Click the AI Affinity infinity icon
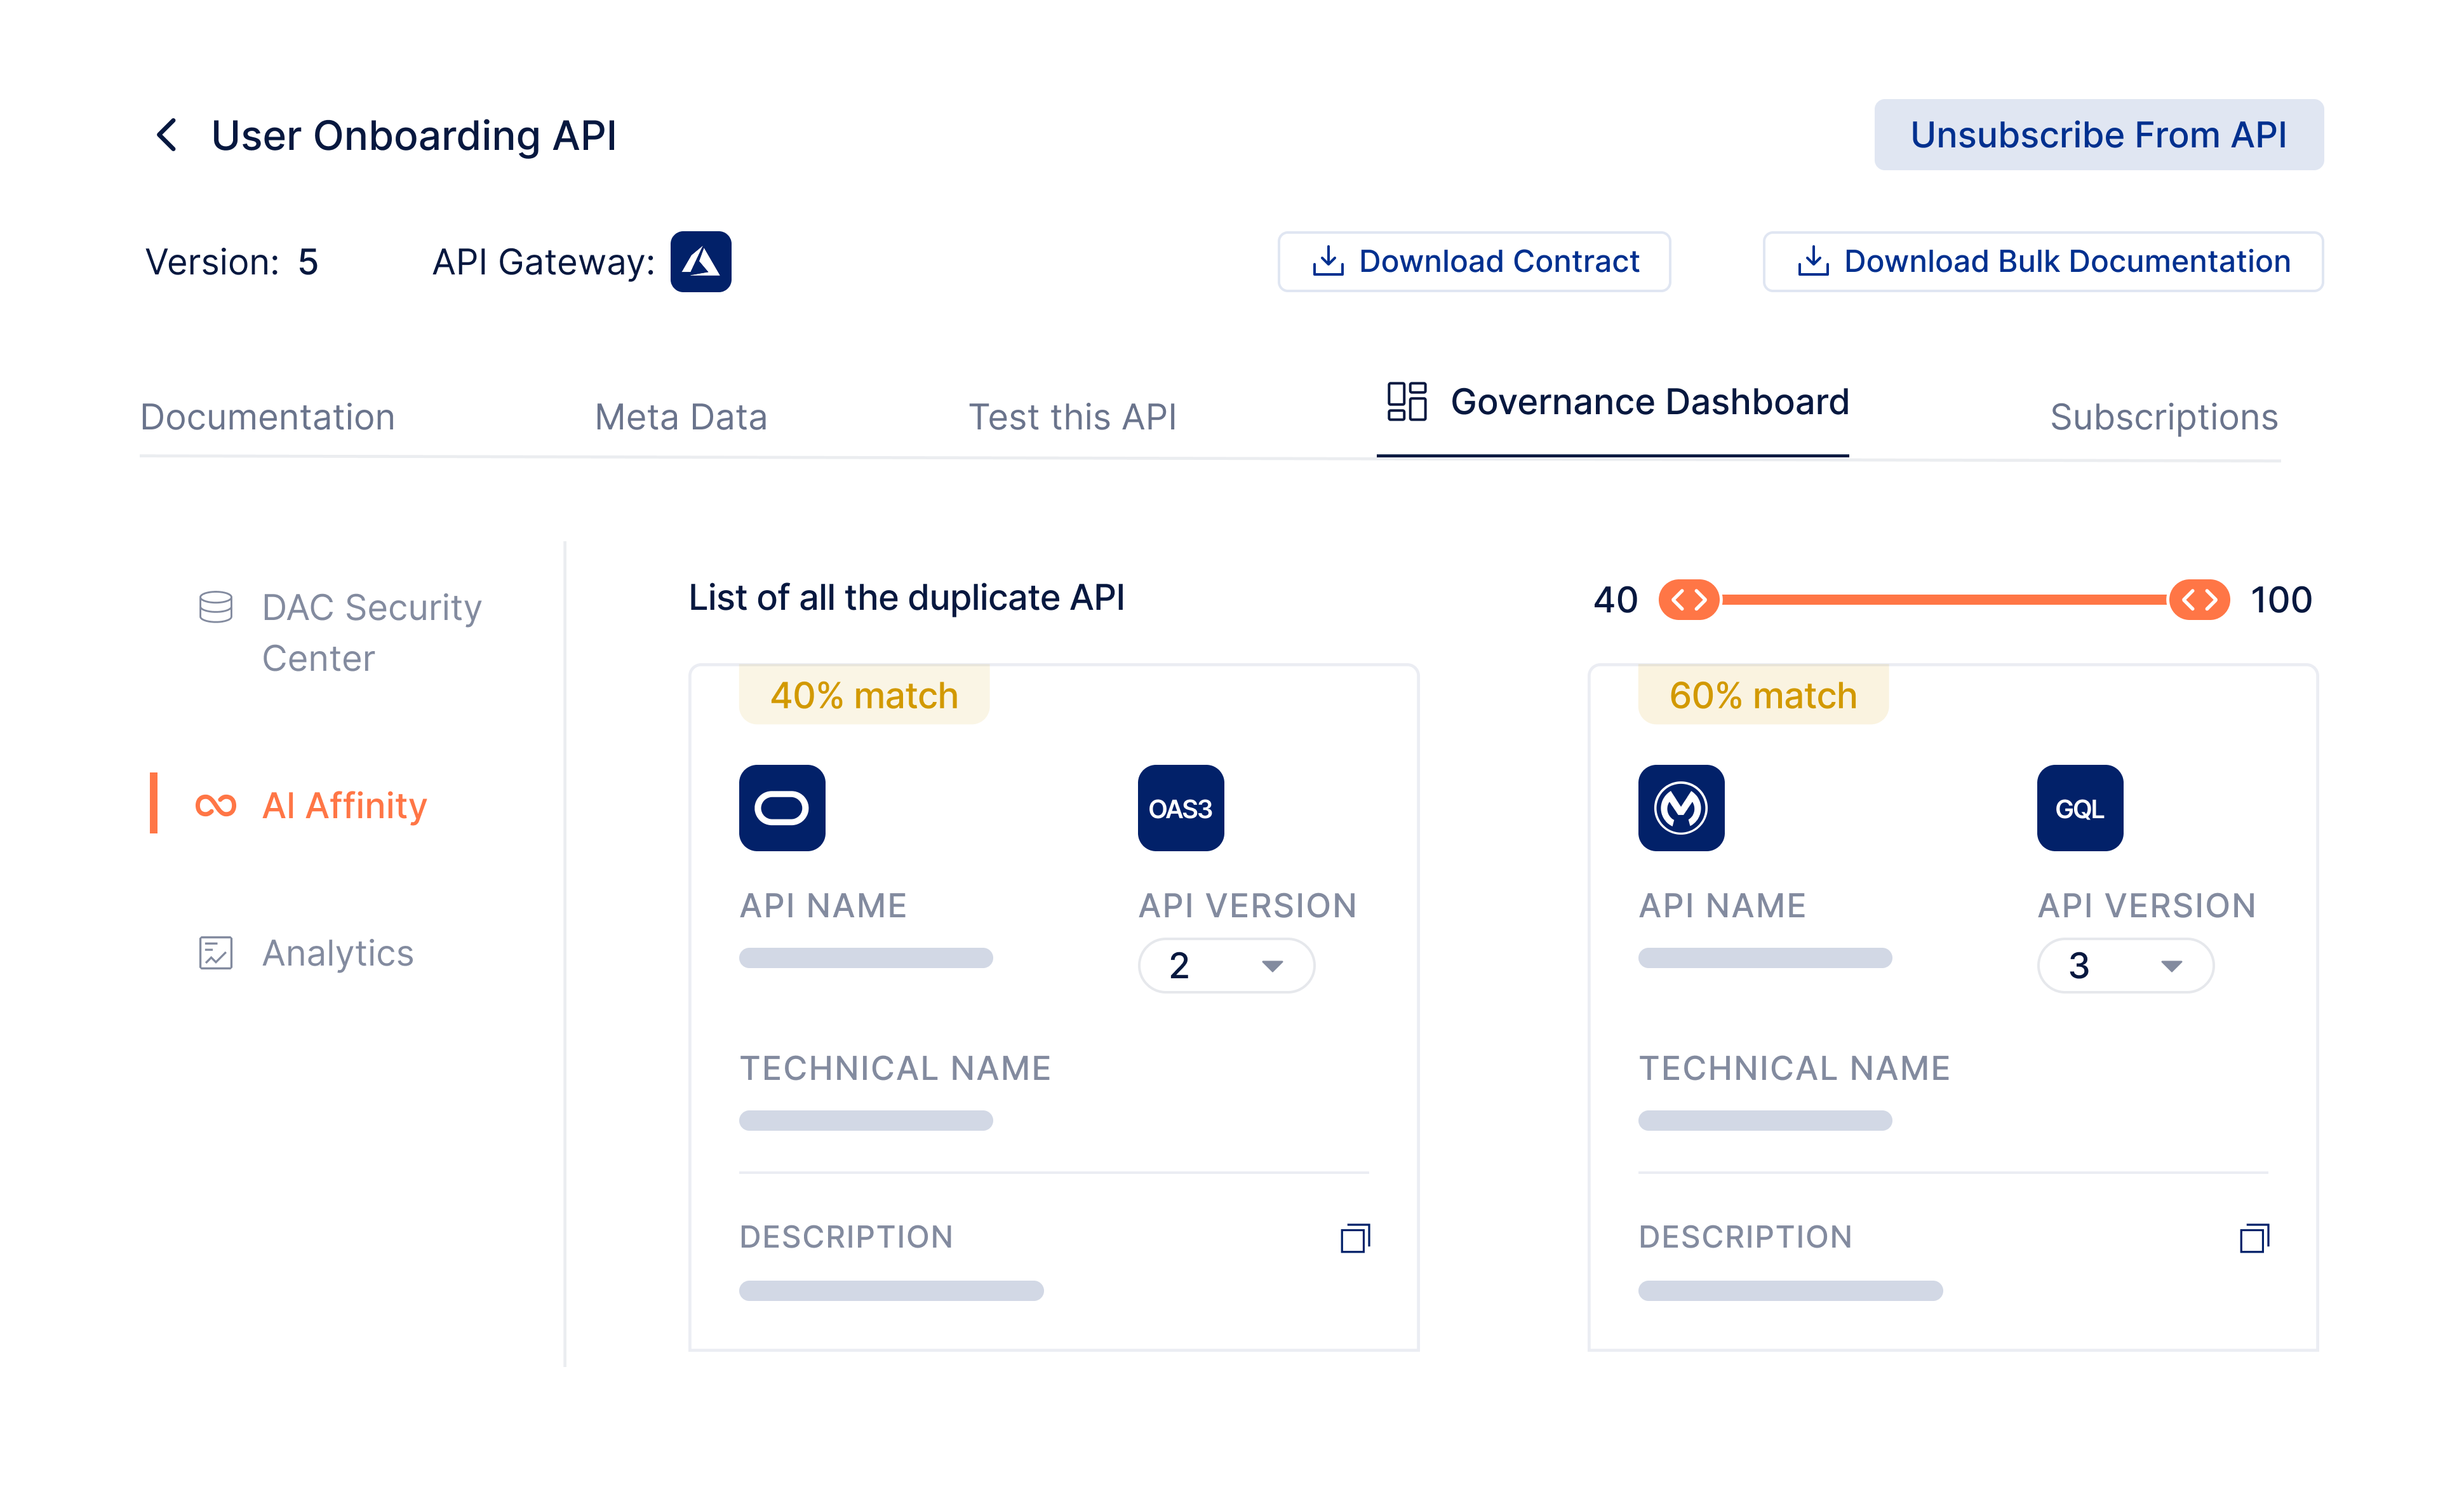This screenshot has width=2464, height=1489. (216, 805)
